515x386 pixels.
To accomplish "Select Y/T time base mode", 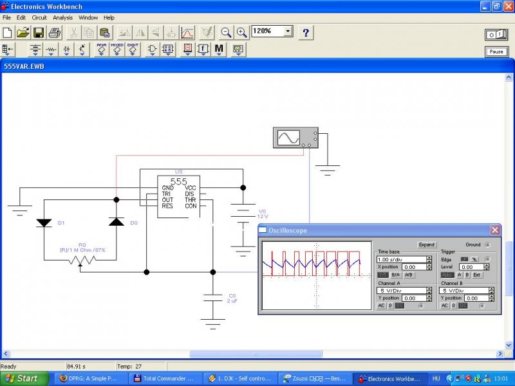I will tap(382, 275).
